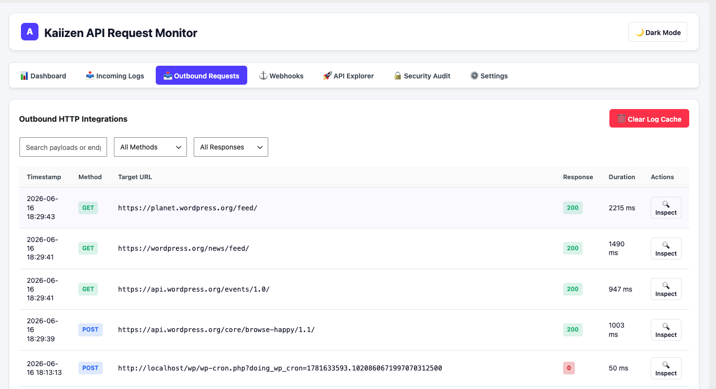
Task: Click the 947 ms duration value
Action: pos(621,289)
